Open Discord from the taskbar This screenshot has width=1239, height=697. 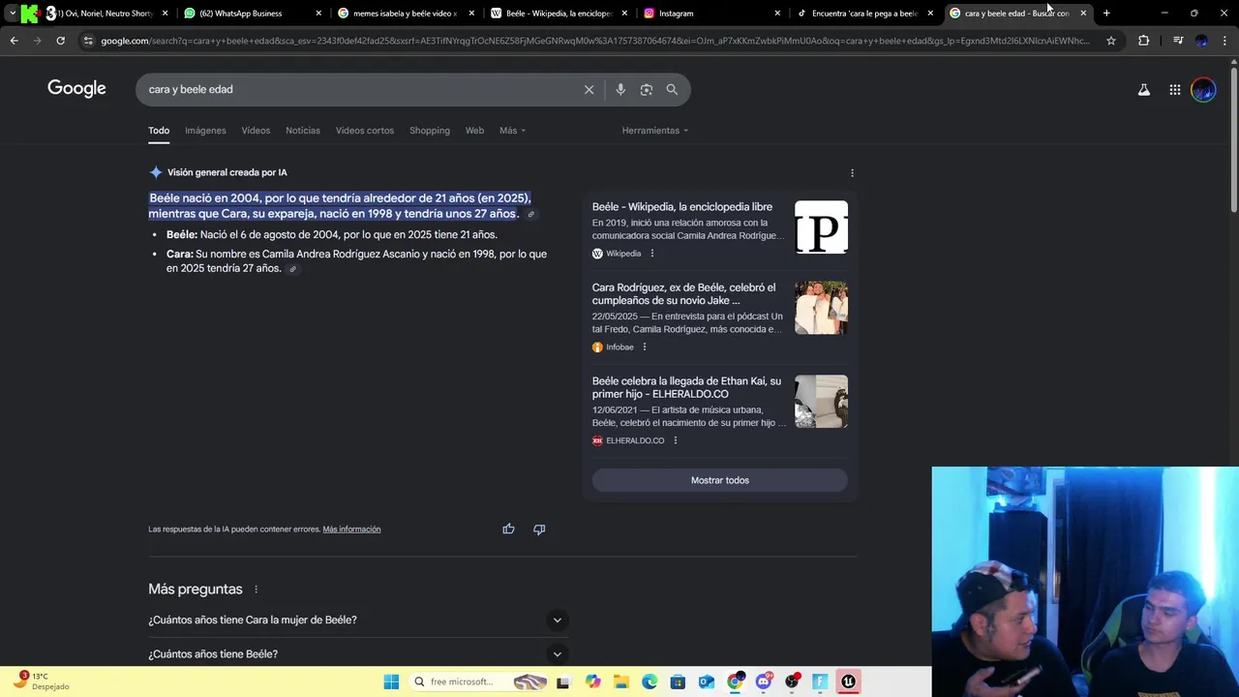coord(764,682)
